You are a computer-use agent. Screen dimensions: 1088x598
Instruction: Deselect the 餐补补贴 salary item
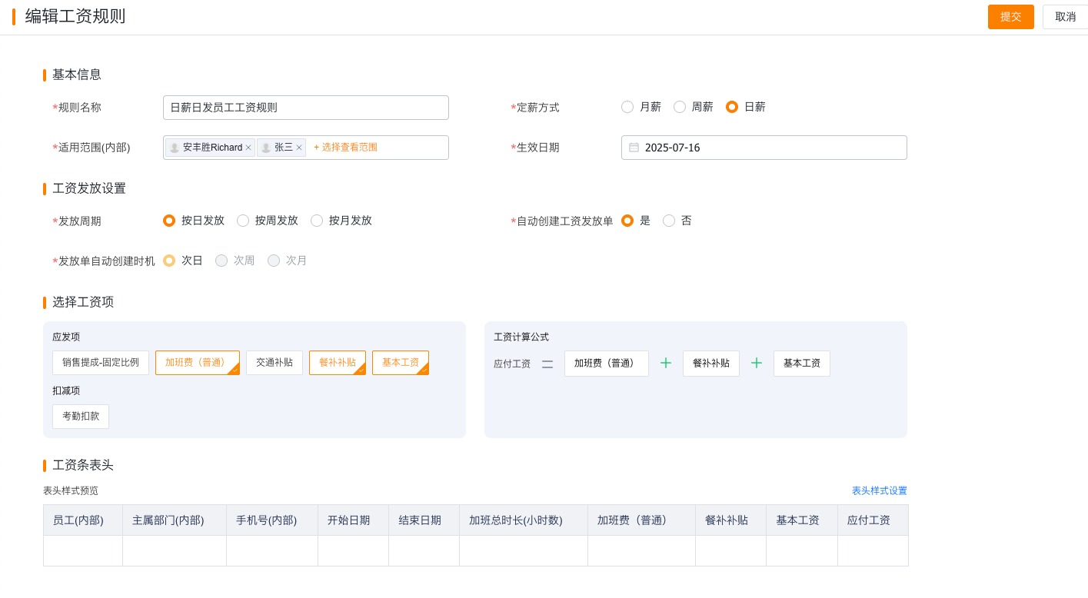click(x=335, y=362)
